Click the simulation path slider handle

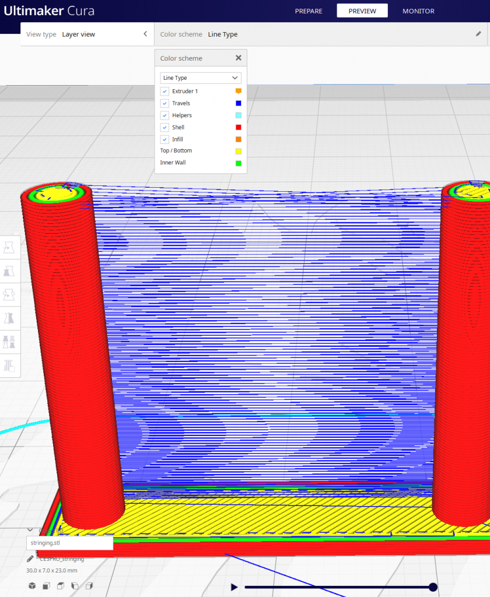click(x=433, y=587)
